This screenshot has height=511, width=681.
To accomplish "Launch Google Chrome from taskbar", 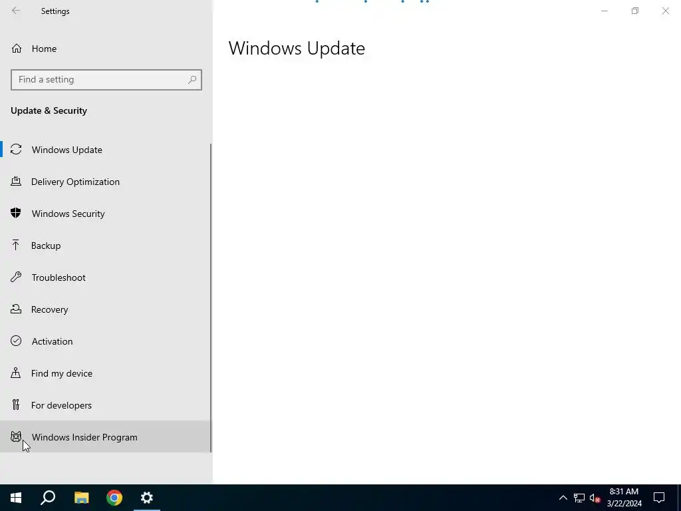I will [x=114, y=498].
